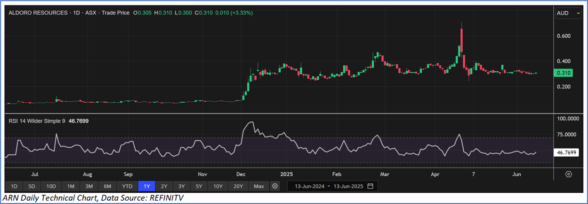Show the Max time range
Image resolution: width=588 pixels, height=204 pixels.
click(x=258, y=186)
